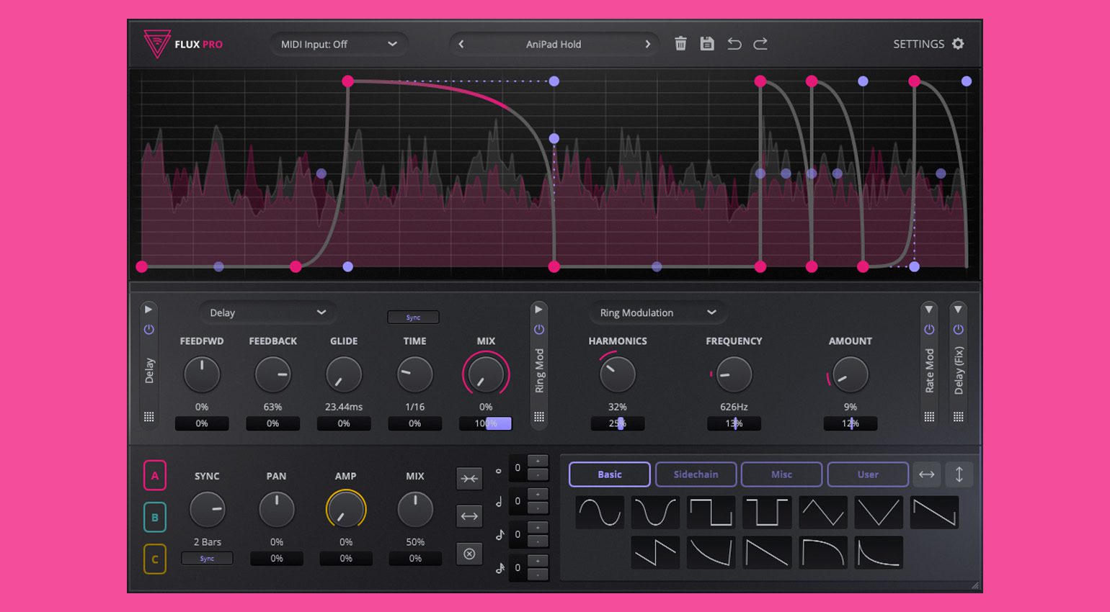Flip the curve vertically with the up-down arrow icon
The image size is (1110, 612).
tap(959, 474)
